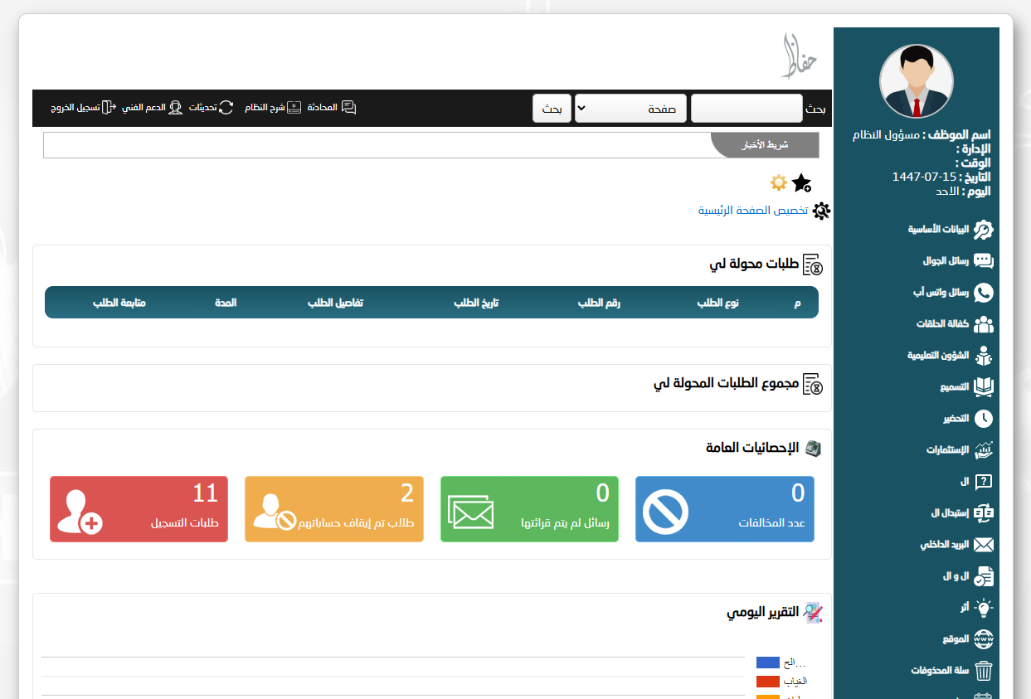Click the كفالة الحلقات people icon
The height and width of the screenshot is (699, 1031).
tap(983, 324)
